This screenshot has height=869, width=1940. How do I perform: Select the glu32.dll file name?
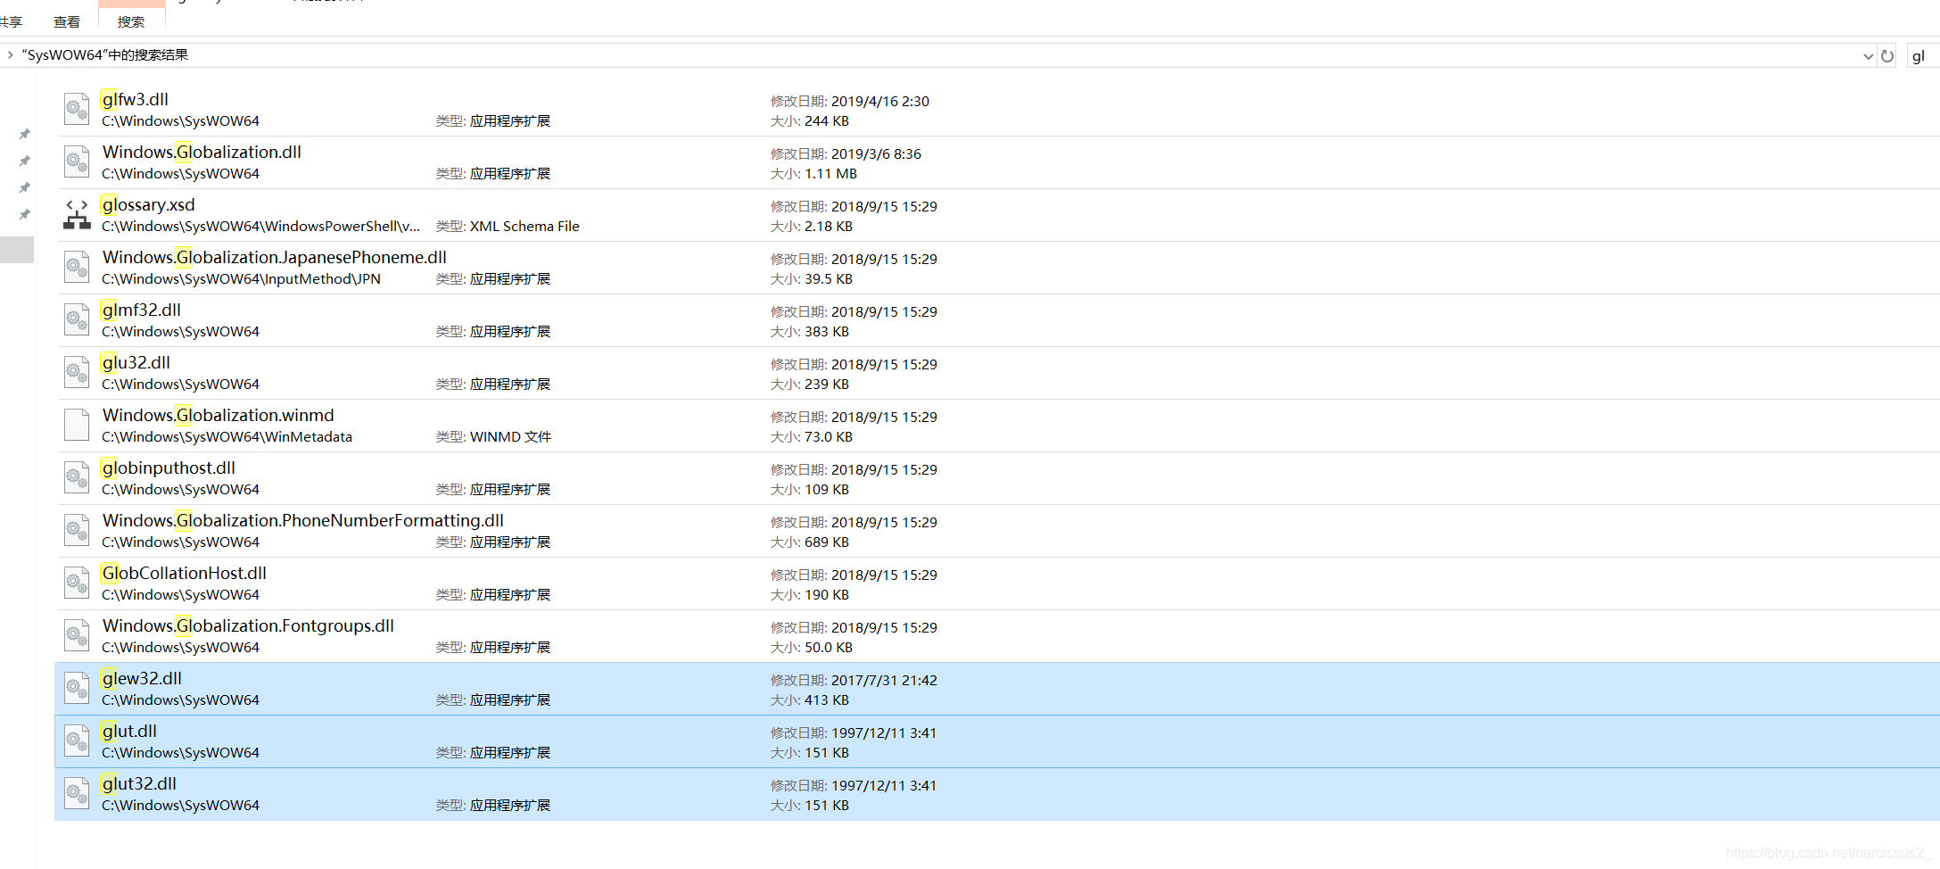pyautogui.click(x=136, y=362)
